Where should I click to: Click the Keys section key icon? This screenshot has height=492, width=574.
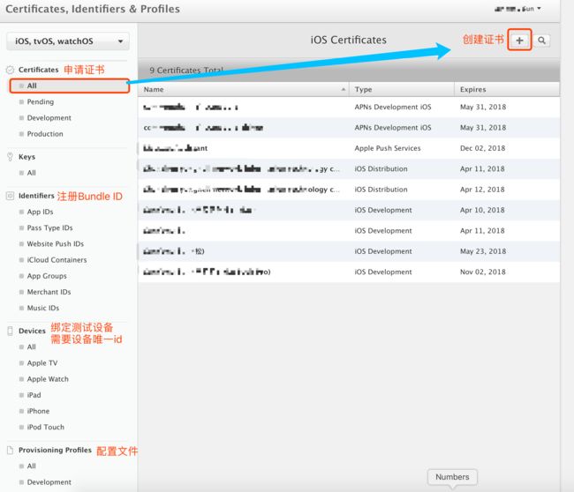click(11, 157)
